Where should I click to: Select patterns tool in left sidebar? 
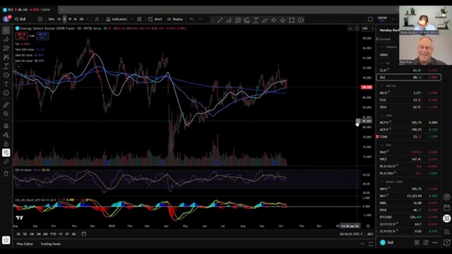(x=6, y=57)
